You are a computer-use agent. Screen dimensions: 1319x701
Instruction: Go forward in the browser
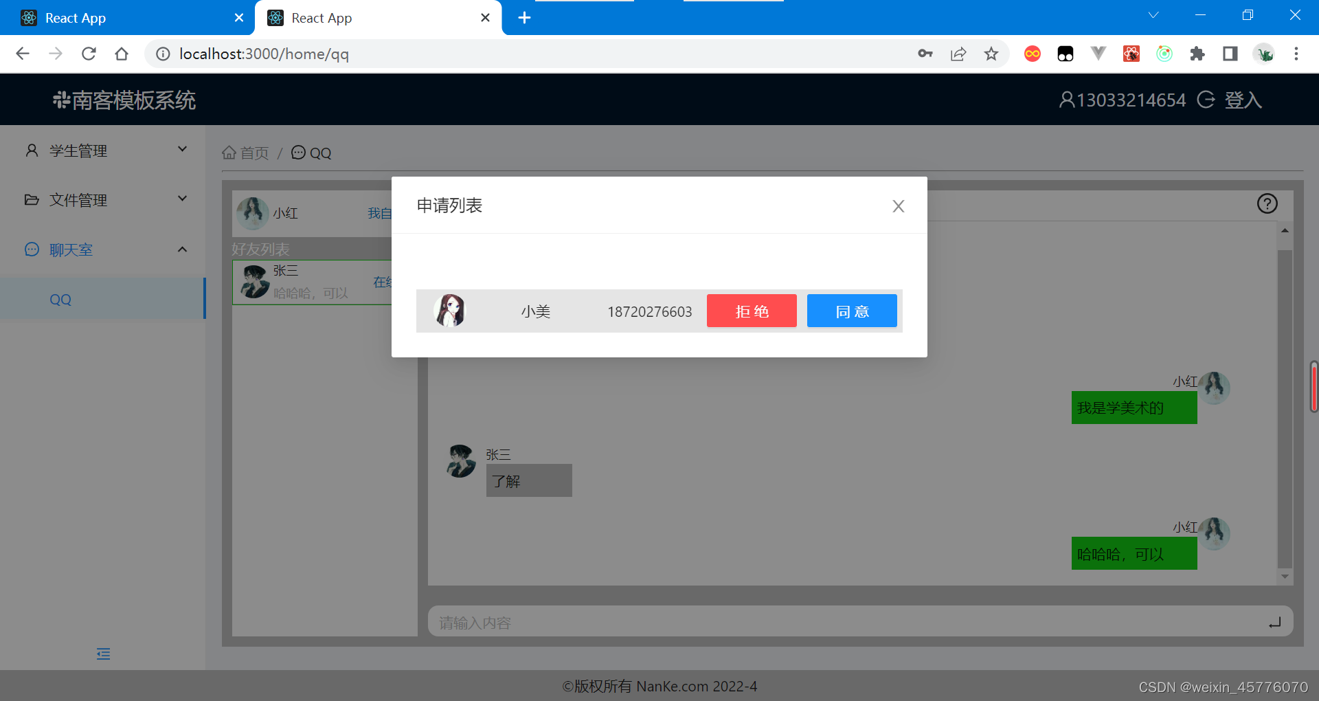(x=56, y=54)
